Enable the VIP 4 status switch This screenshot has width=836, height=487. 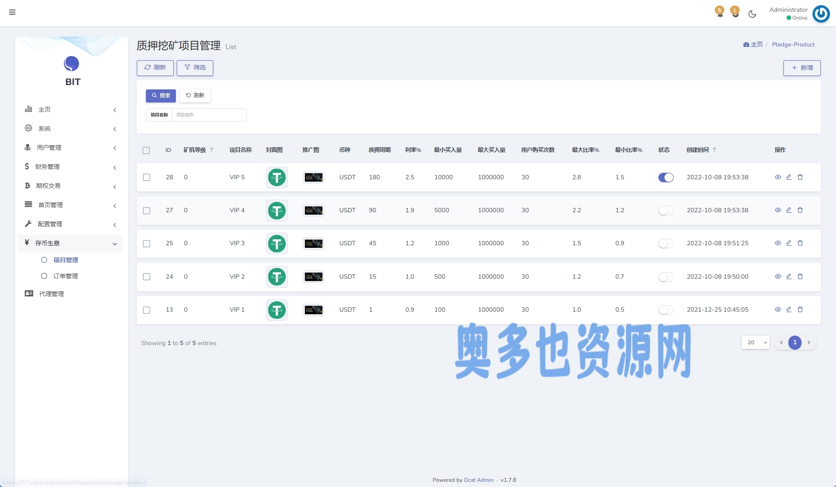pos(665,211)
